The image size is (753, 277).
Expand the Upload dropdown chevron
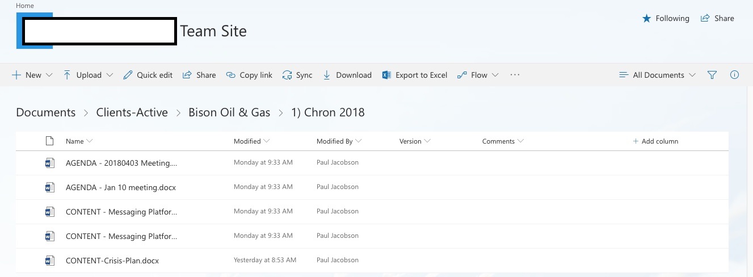click(x=110, y=75)
